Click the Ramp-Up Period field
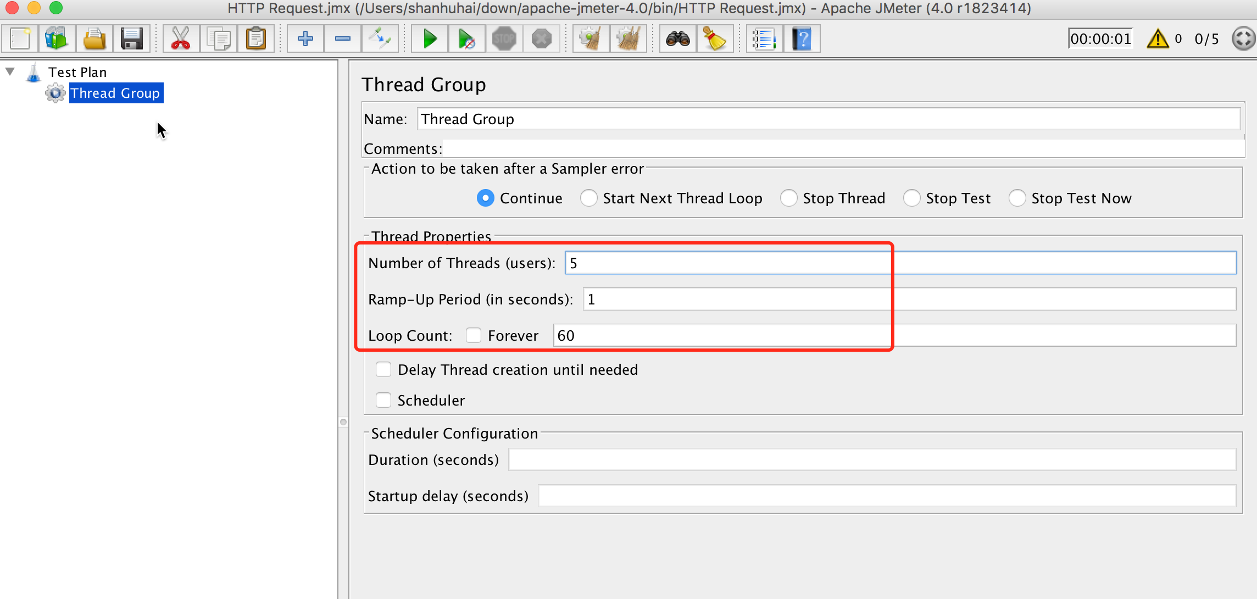 [x=910, y=299]
